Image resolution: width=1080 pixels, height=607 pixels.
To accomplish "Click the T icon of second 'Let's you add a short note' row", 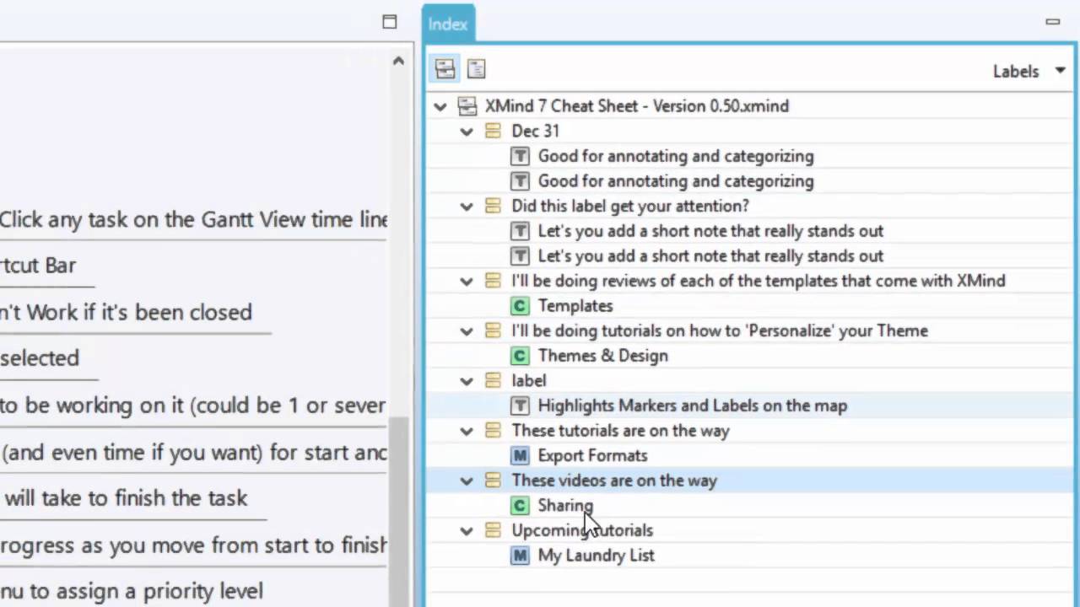I will pyautogui.click(x=520, y=256).
